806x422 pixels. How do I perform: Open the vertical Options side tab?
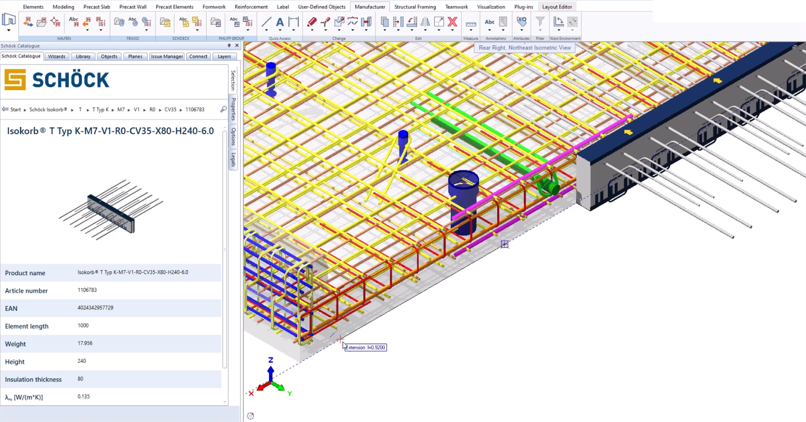click(x=233, y=136)
